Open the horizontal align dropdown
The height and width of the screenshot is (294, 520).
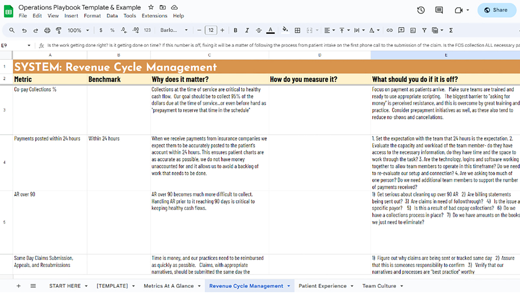coord(329,30)
